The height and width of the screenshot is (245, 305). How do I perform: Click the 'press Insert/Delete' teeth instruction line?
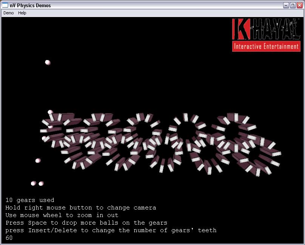pos(111,230)
